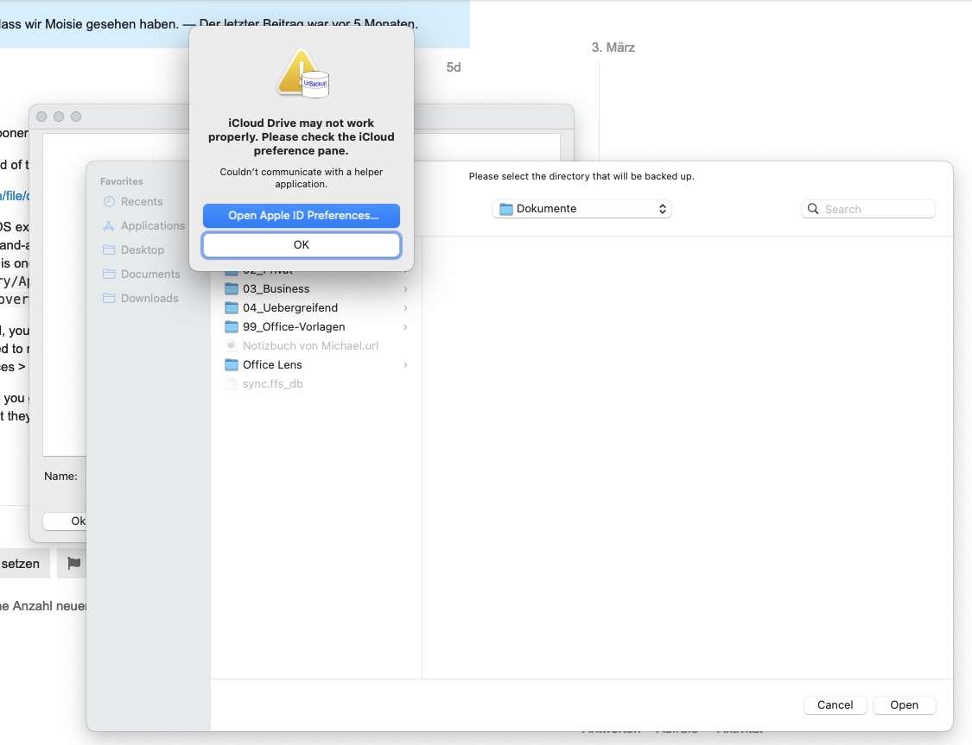This screenshot has height=745, width=972.
Task: Click the 04_Uebergreifend folder icon
Action: pyautogui.click(x=232, y=308)
